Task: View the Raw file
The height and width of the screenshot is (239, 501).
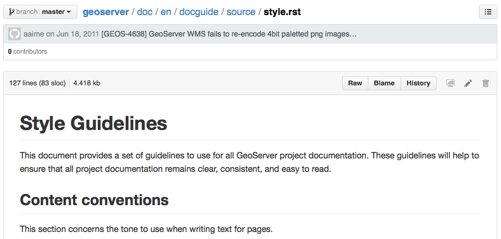Action: (355, 83)
